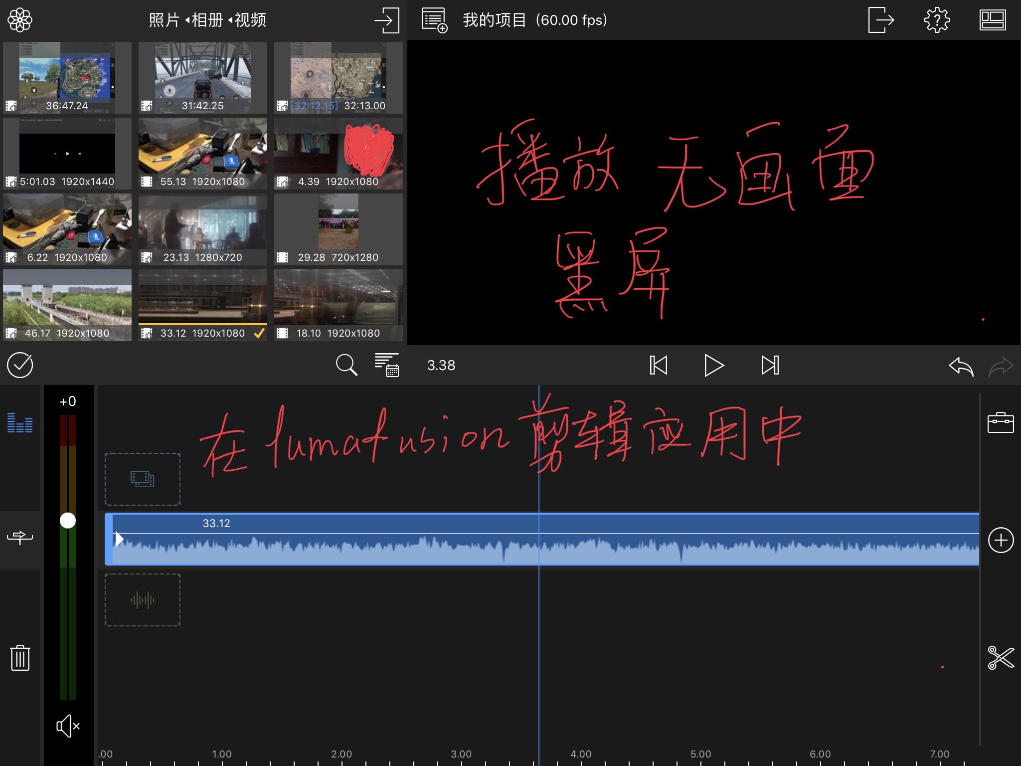Image resolution: width=1021 pixels, height=766 pixels.
Task: Open help and settings gear
Action: tap(937, 20)
